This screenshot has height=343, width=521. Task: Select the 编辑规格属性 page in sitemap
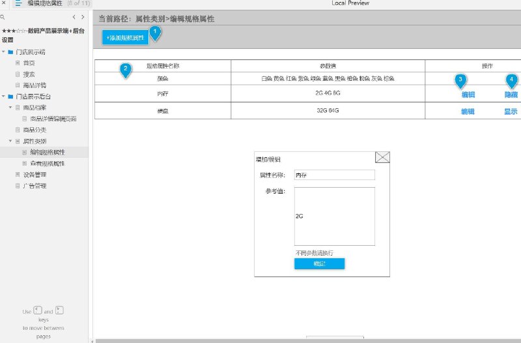coord(48,152)
